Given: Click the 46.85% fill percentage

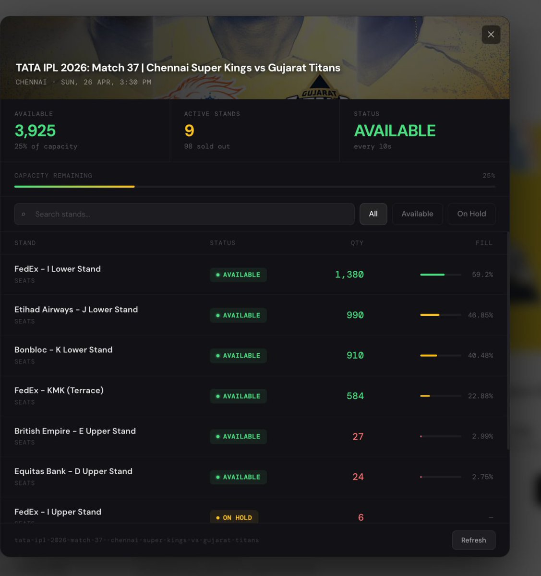Looking at the screenshot, I should pos(481,315).
